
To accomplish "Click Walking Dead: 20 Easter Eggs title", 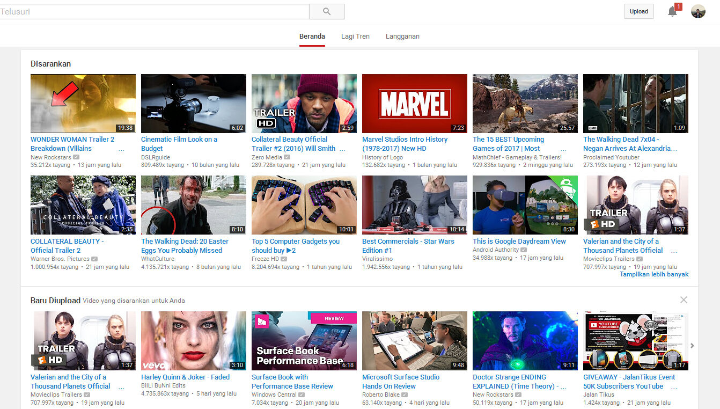I will 185,246.
